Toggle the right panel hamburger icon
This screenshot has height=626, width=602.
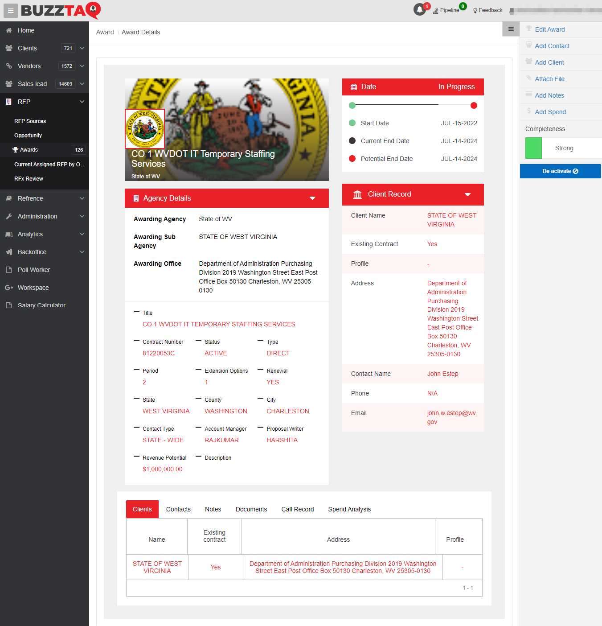pos(511,29)
